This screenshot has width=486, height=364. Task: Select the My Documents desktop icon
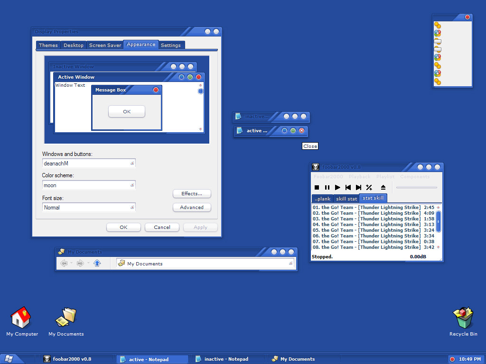tap(65, 317)
